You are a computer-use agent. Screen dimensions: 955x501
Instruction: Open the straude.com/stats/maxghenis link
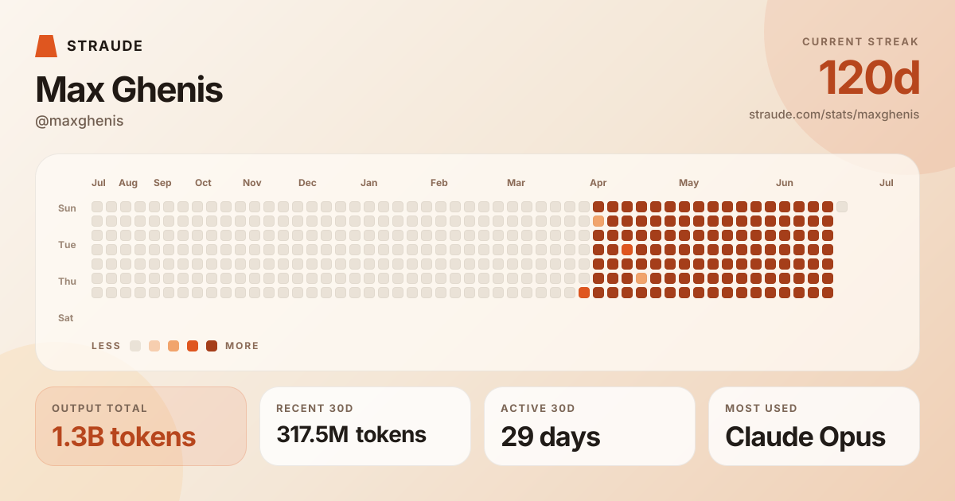(x=834, y=115)
